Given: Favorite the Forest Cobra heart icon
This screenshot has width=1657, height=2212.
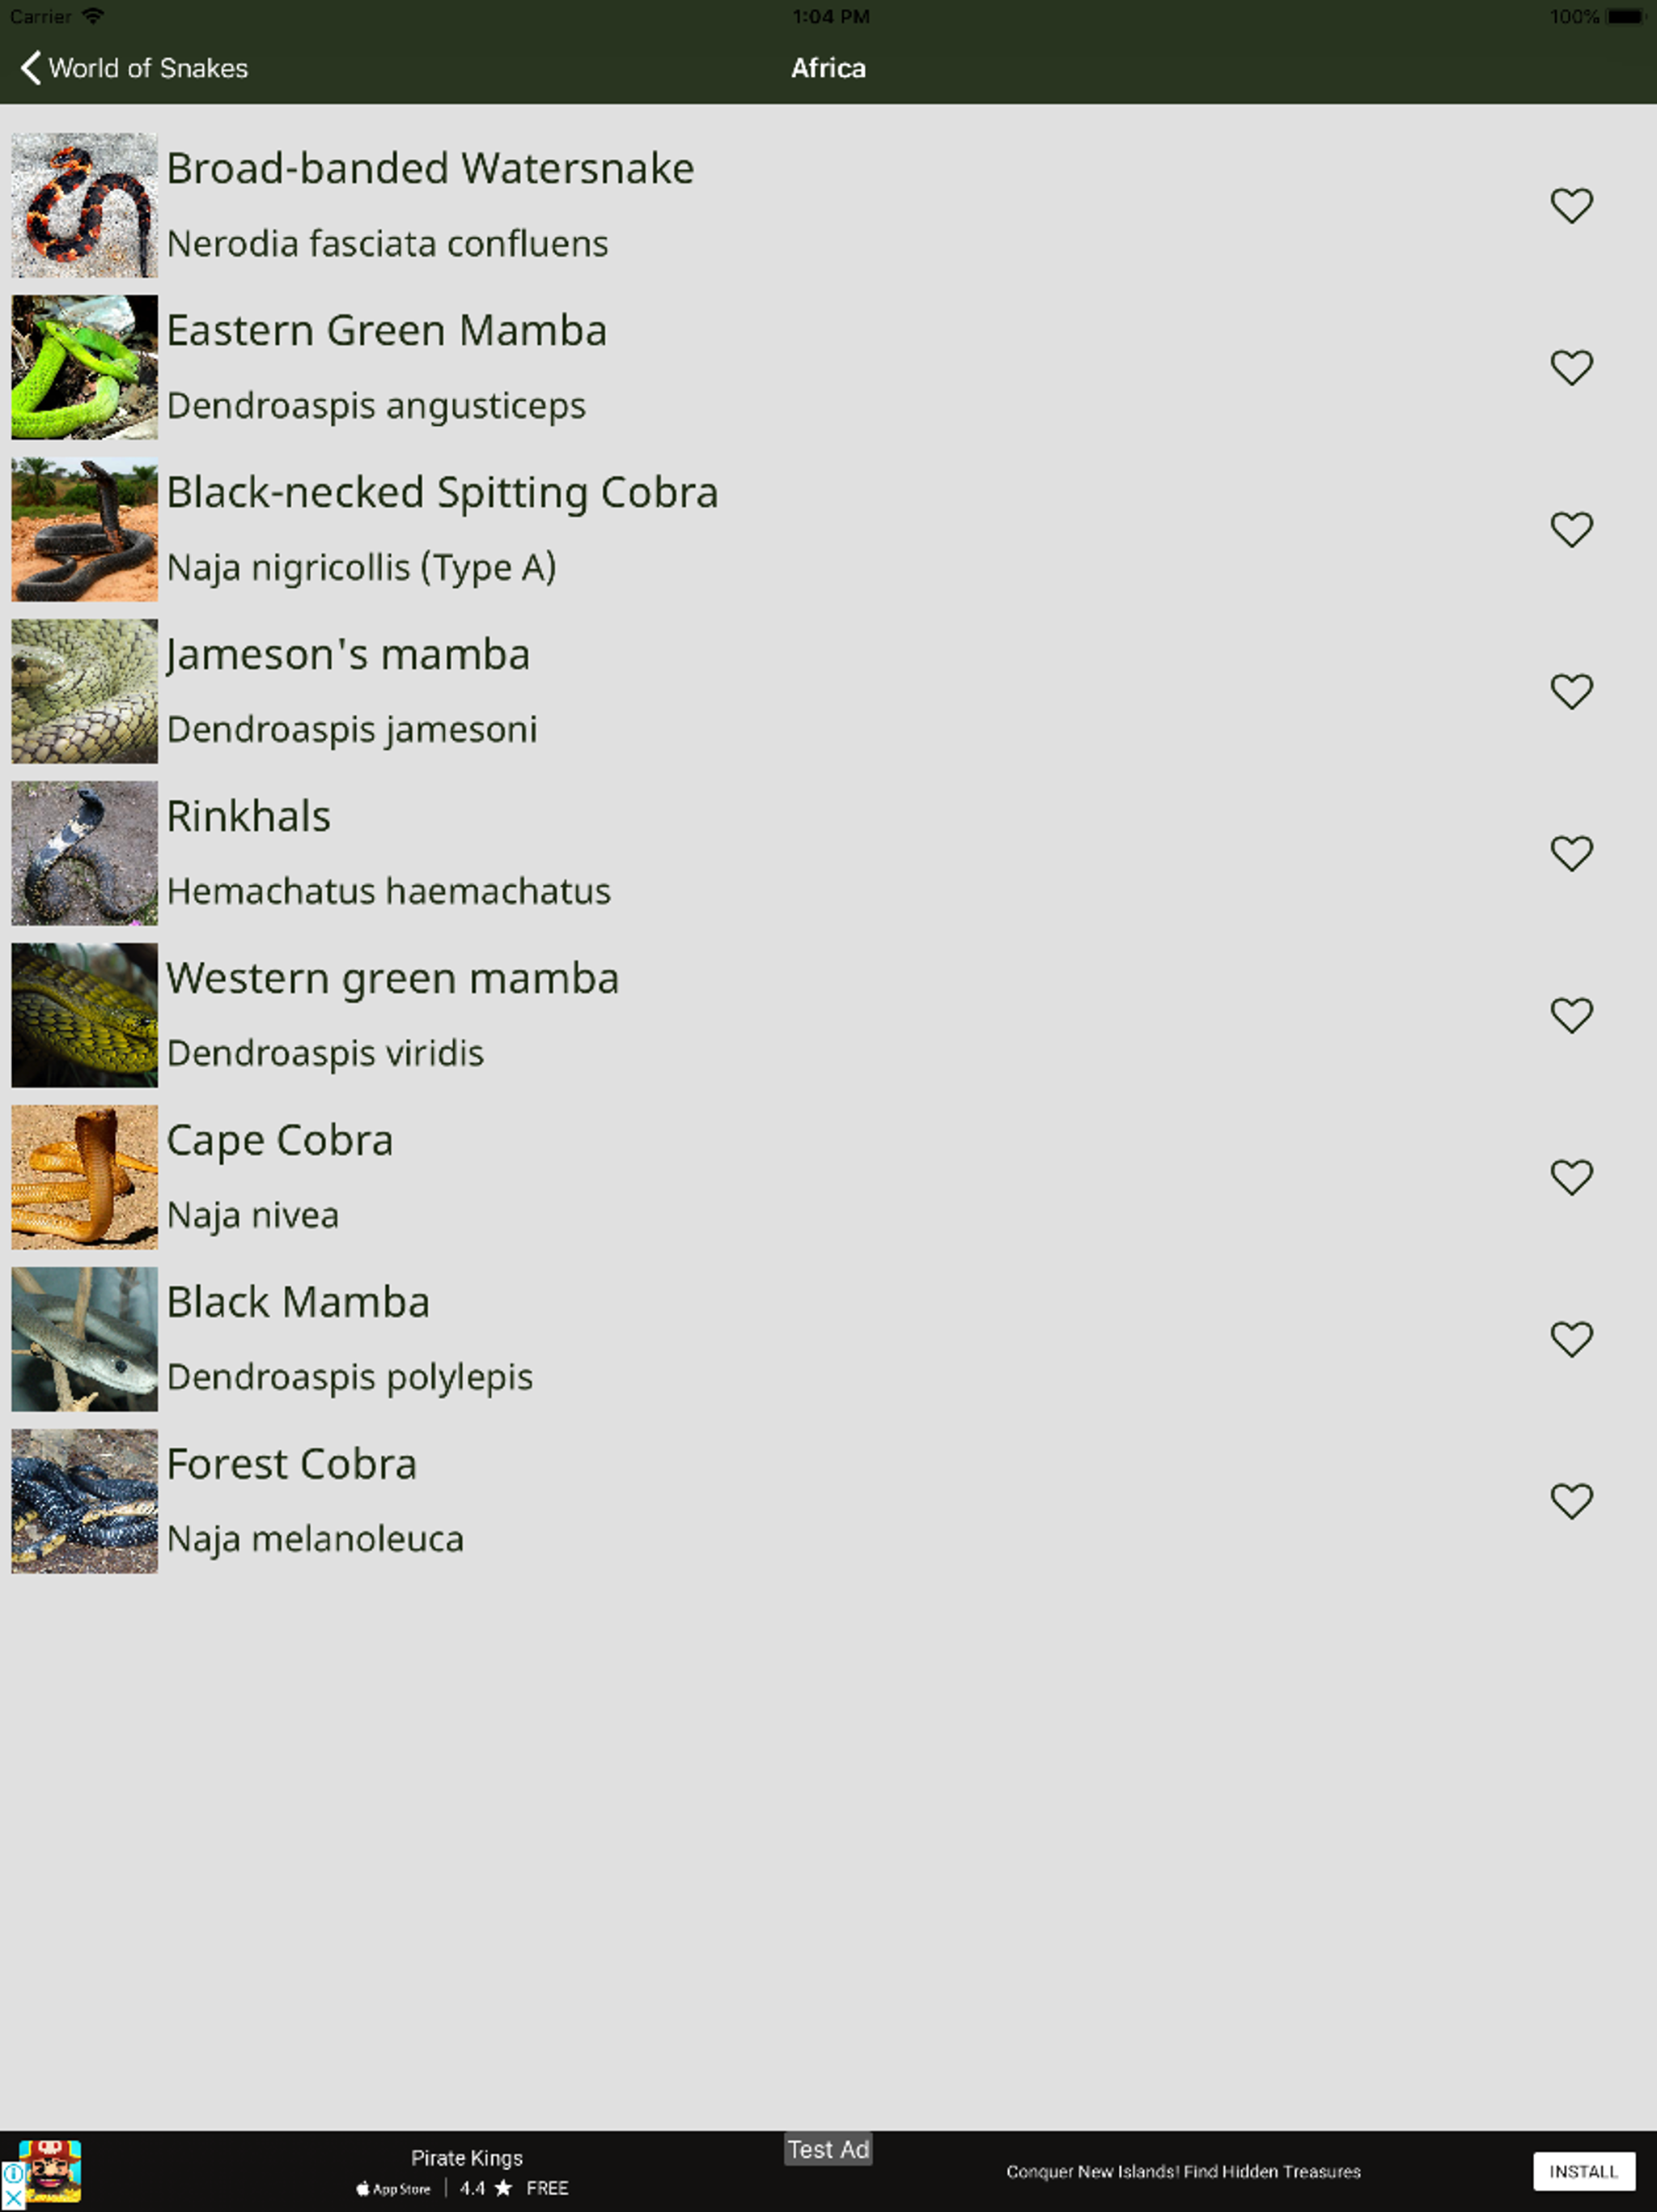Looking at the screenshot, I should tap(1571, 1502).
